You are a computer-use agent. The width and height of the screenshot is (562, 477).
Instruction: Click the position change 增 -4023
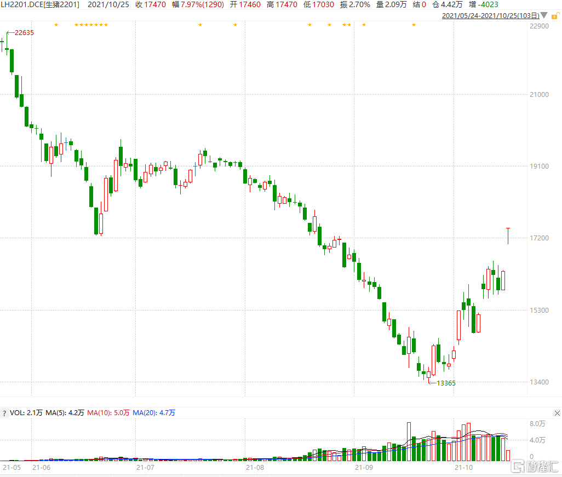tap(484, 5)
